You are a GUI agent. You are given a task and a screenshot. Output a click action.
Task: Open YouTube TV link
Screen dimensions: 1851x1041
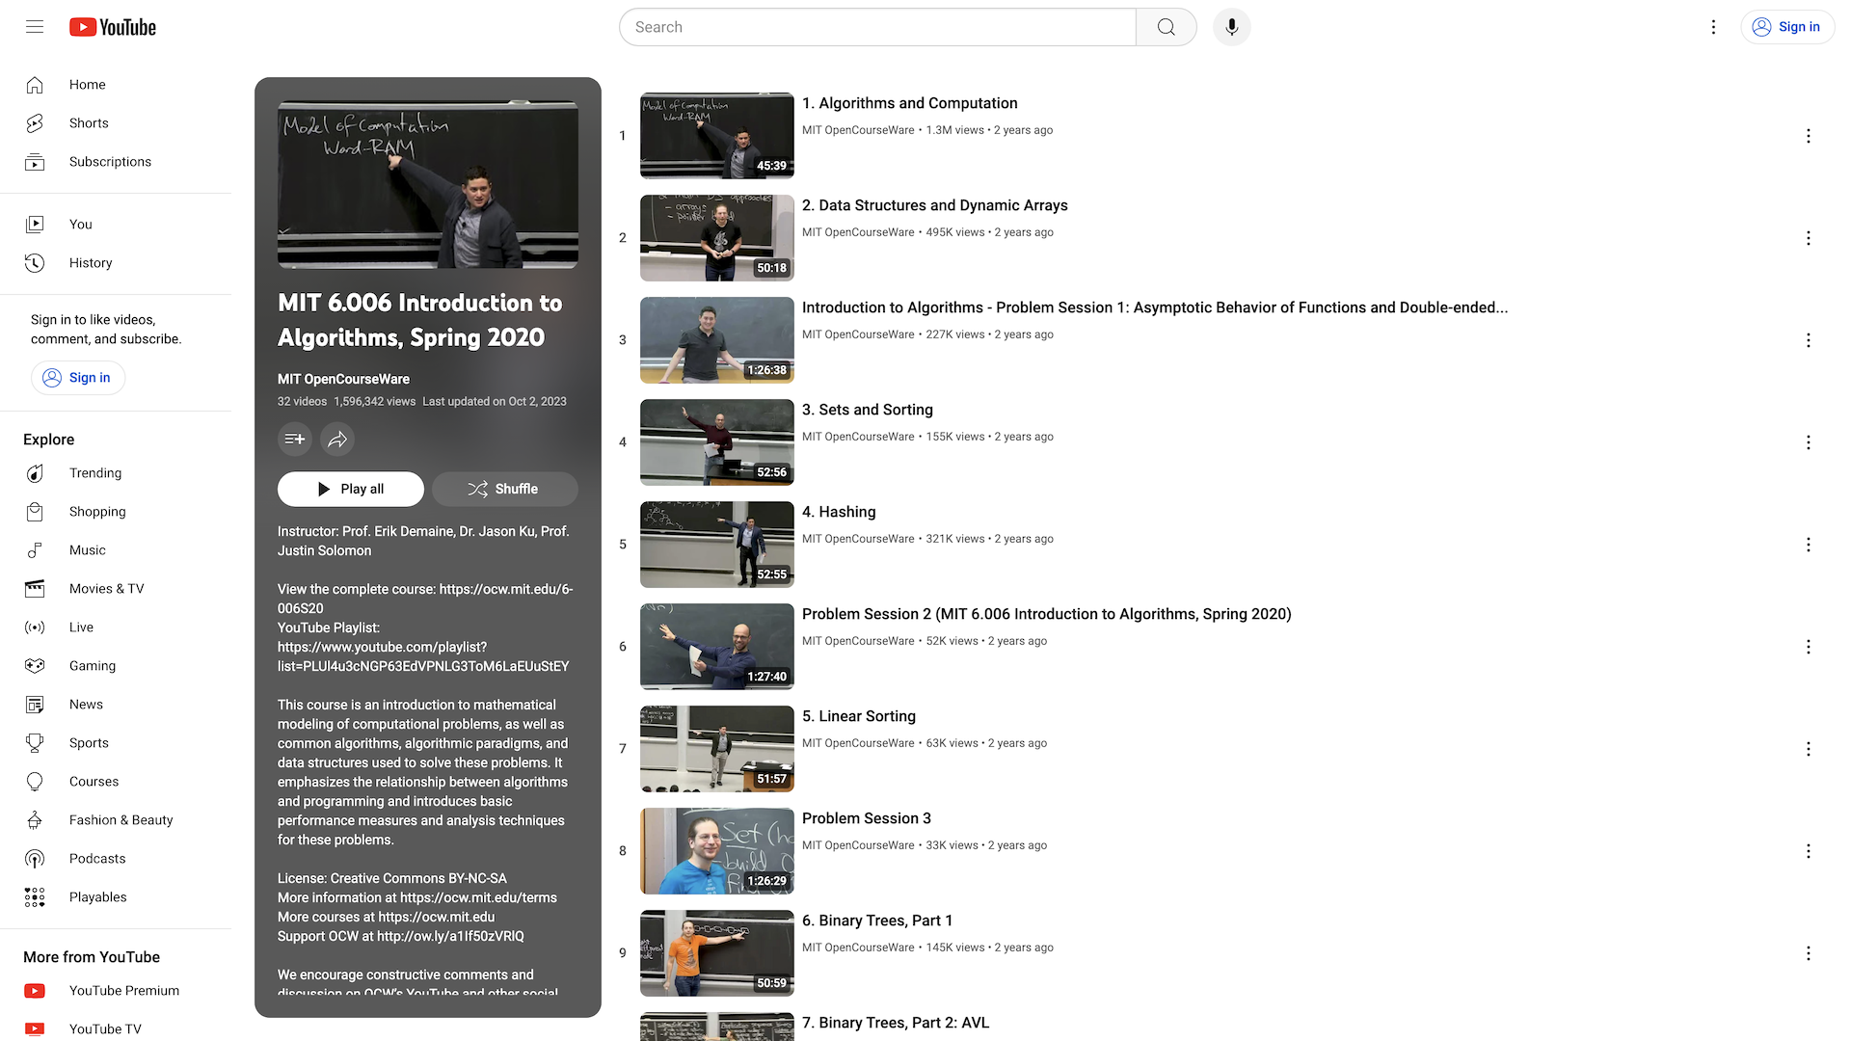(116, 1028)
